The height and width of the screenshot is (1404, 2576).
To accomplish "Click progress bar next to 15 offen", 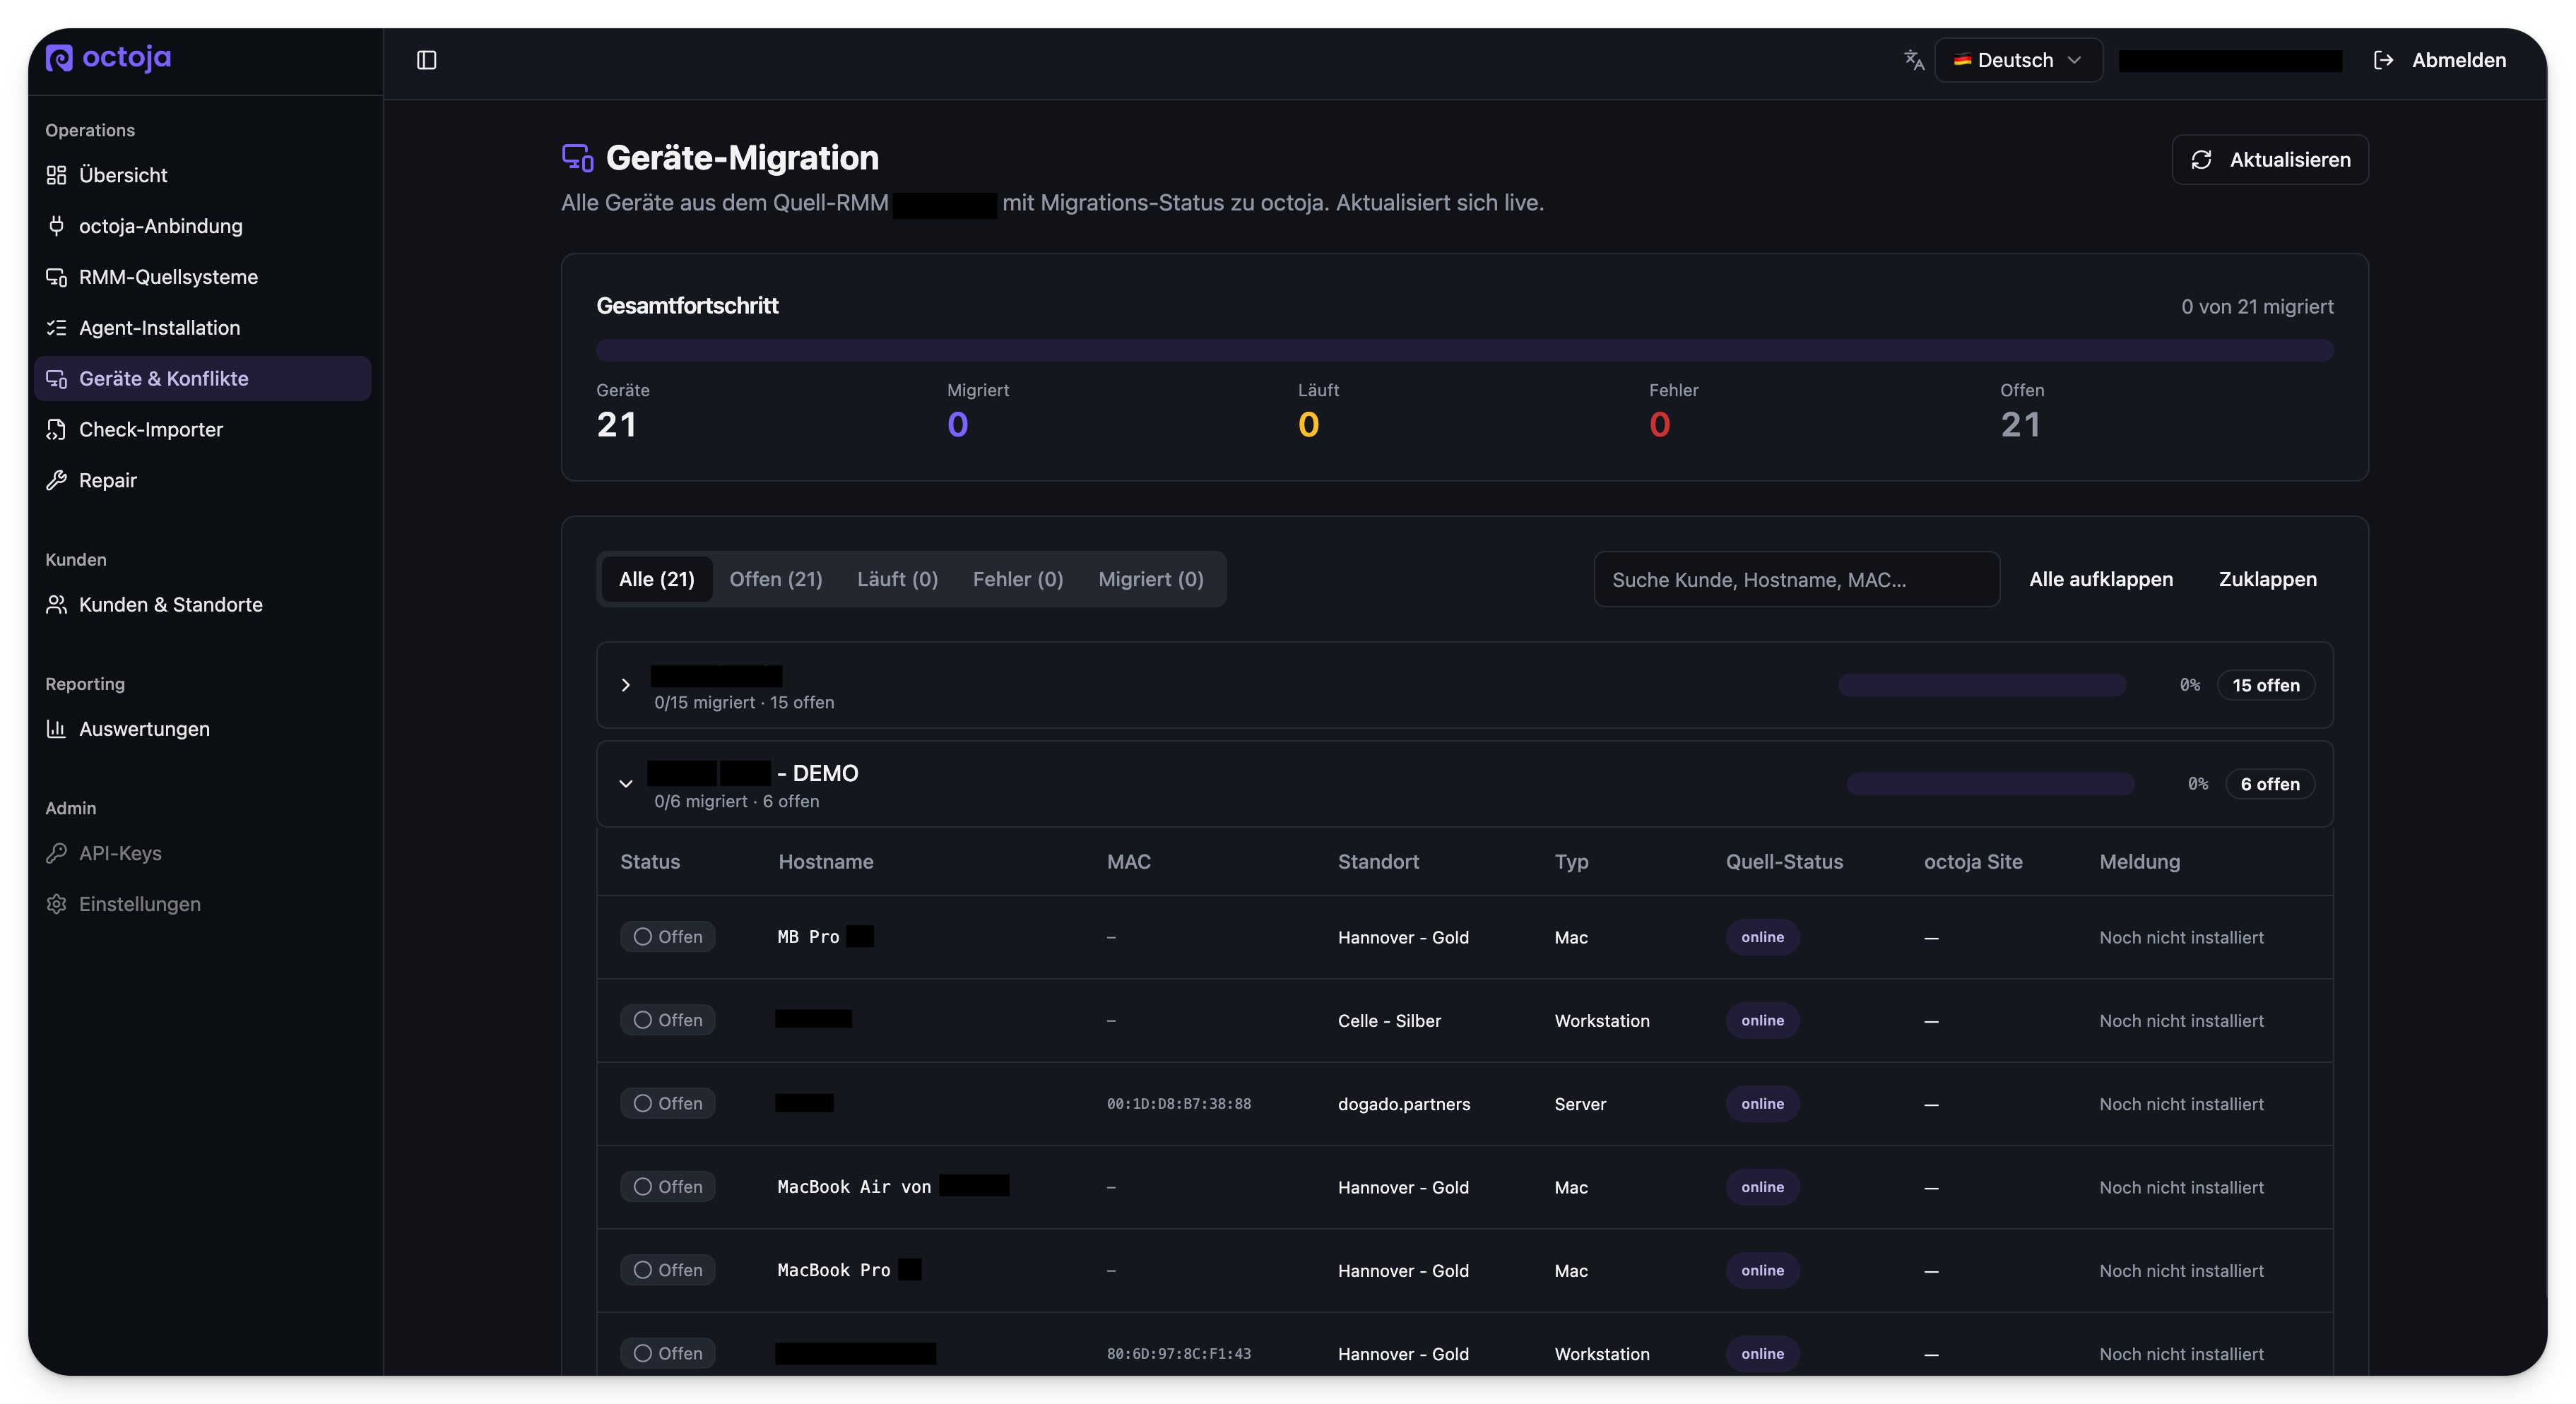I will 1982,686.
